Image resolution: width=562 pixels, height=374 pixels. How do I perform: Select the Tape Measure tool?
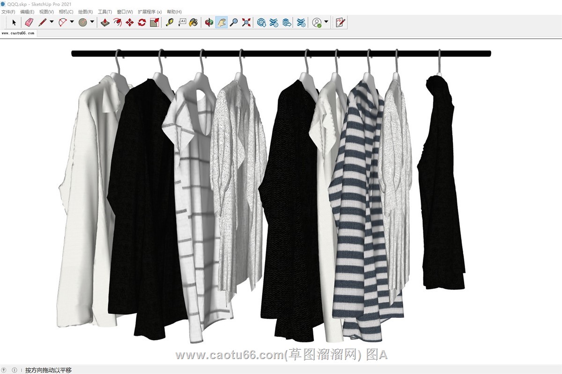tap(170, 22)
